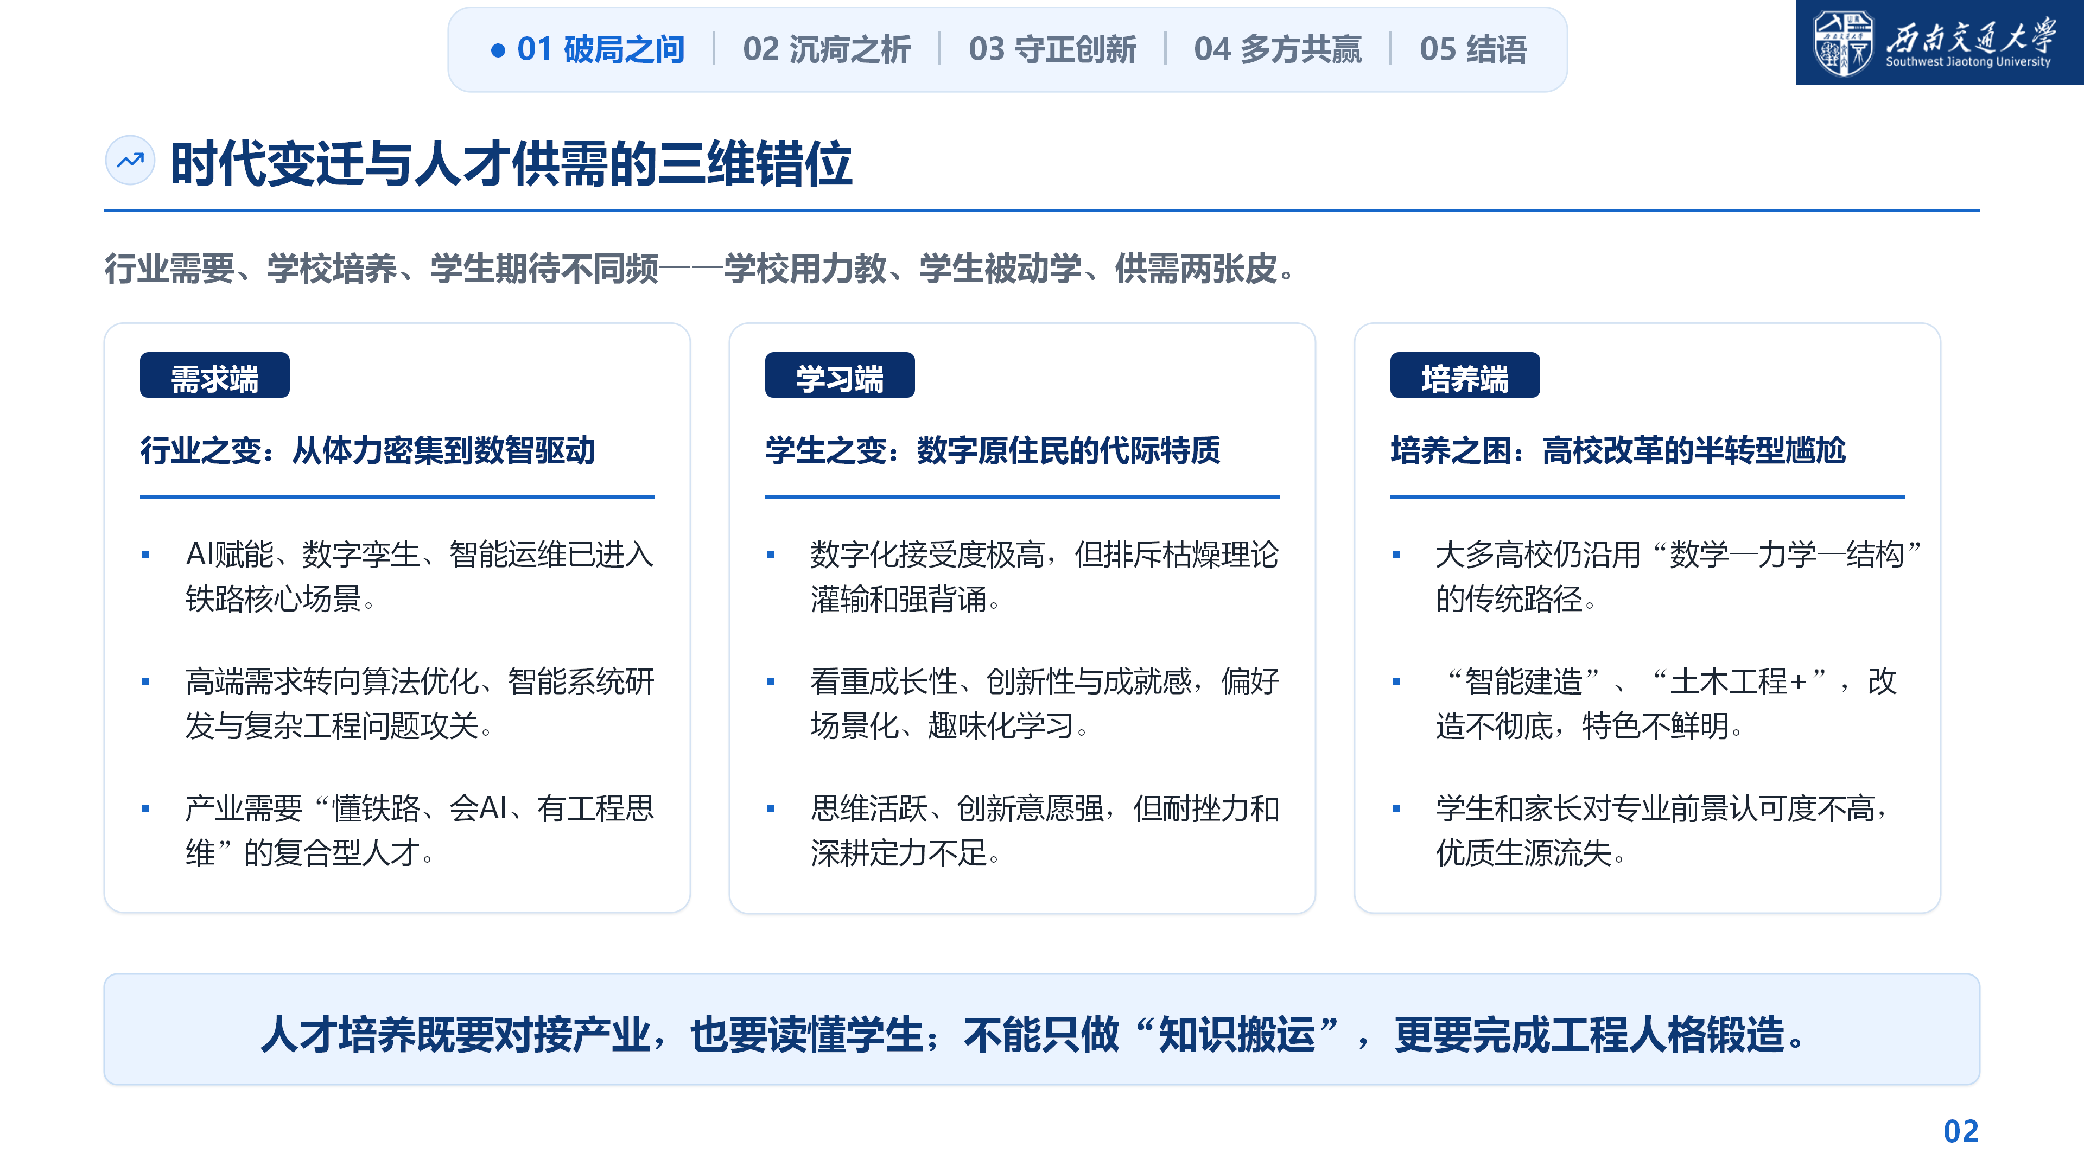Viewport: 2084px width, 1172px height.
Task: Switch to 03 守正创新 section
Action: [x=1052, y=49]
